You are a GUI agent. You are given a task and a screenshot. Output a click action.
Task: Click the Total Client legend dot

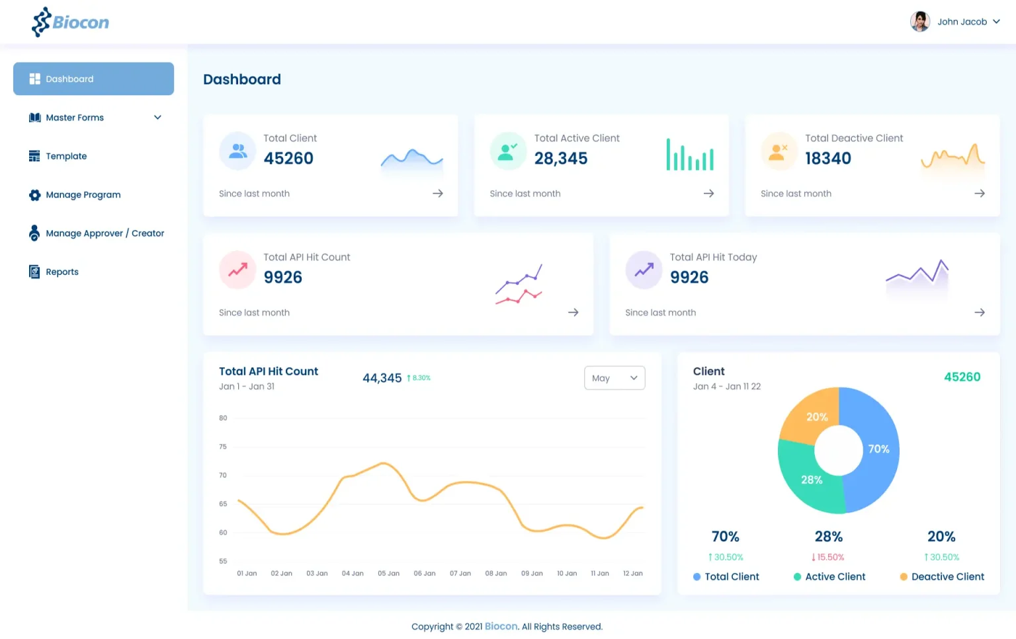click(697, 577)
